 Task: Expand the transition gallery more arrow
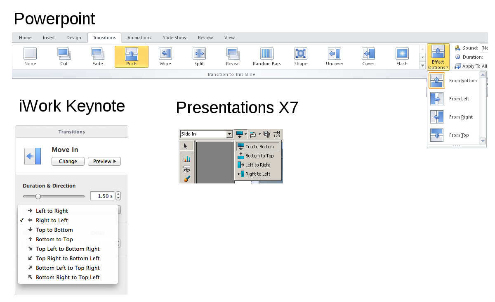tap(422, 66)
